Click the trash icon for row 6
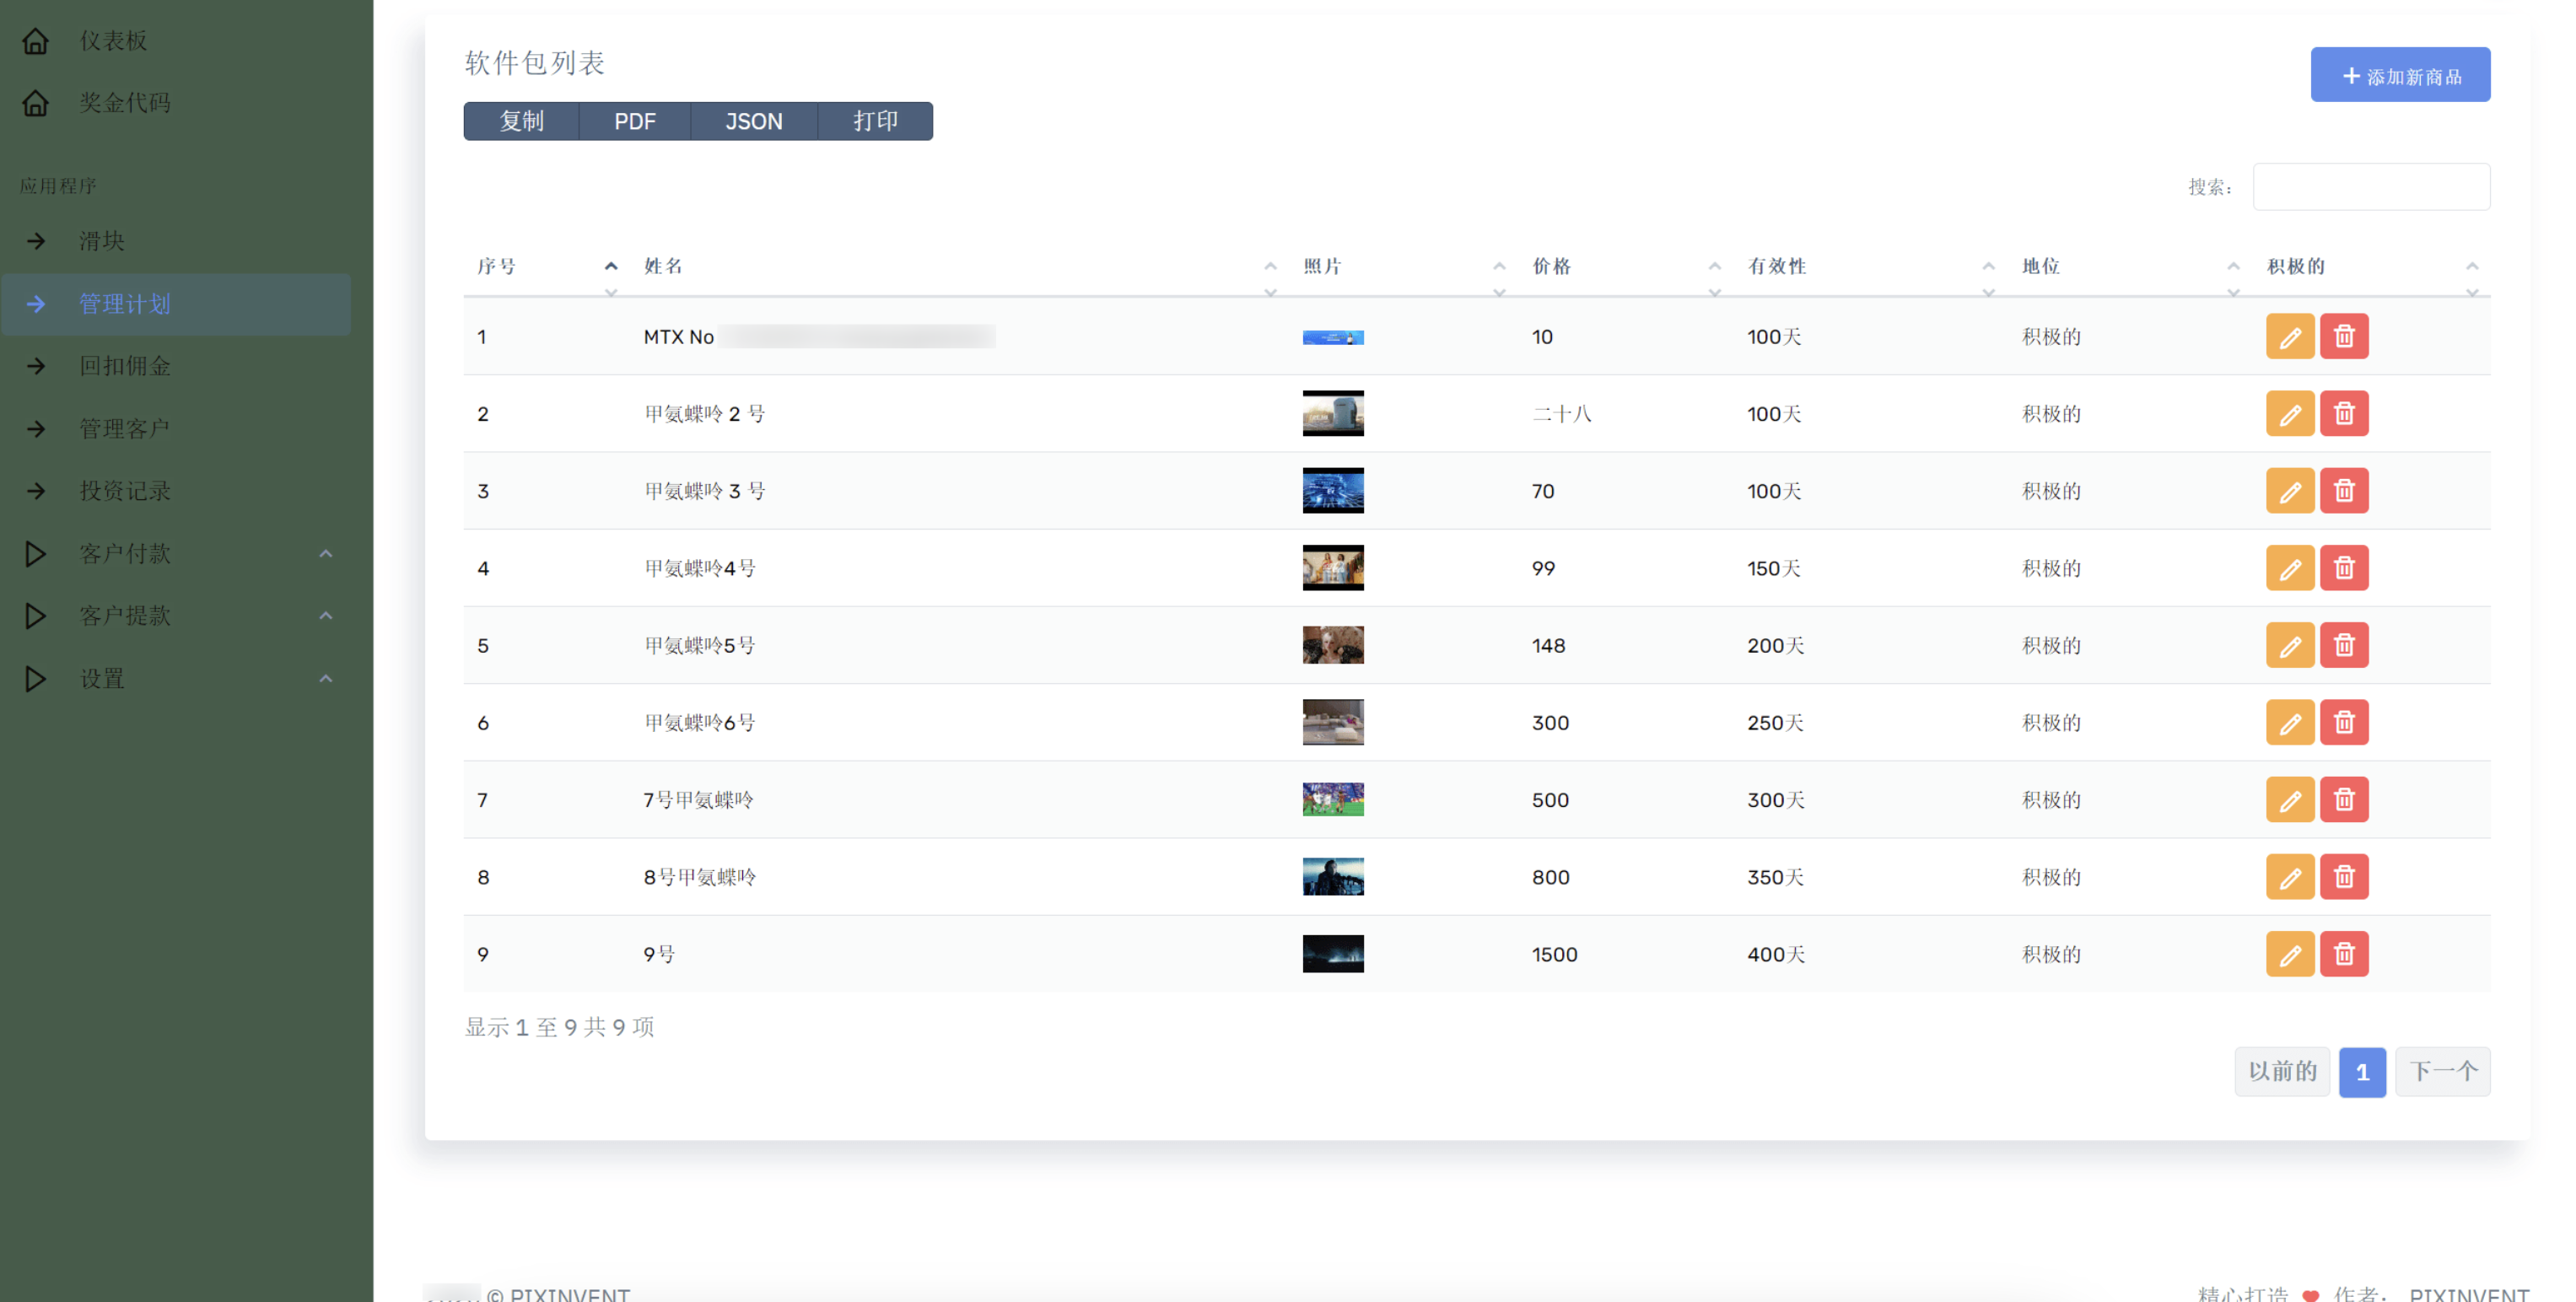 click(x=2343, y=723)
